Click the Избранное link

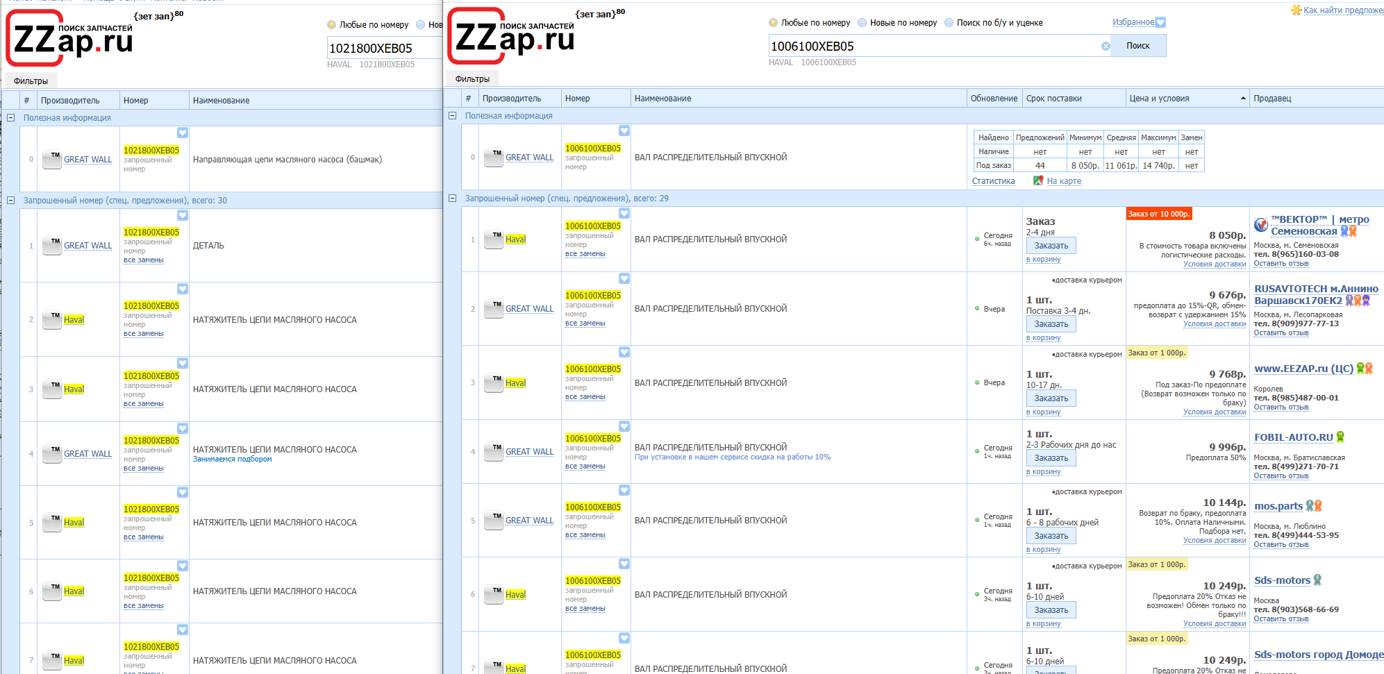pyautogui.click(x=1133, y=22)
